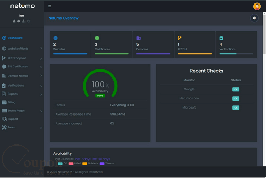This screenshot has height=178, width=266.
Task: Click the Support headset icon in sidebar
Action: point(4,119)
